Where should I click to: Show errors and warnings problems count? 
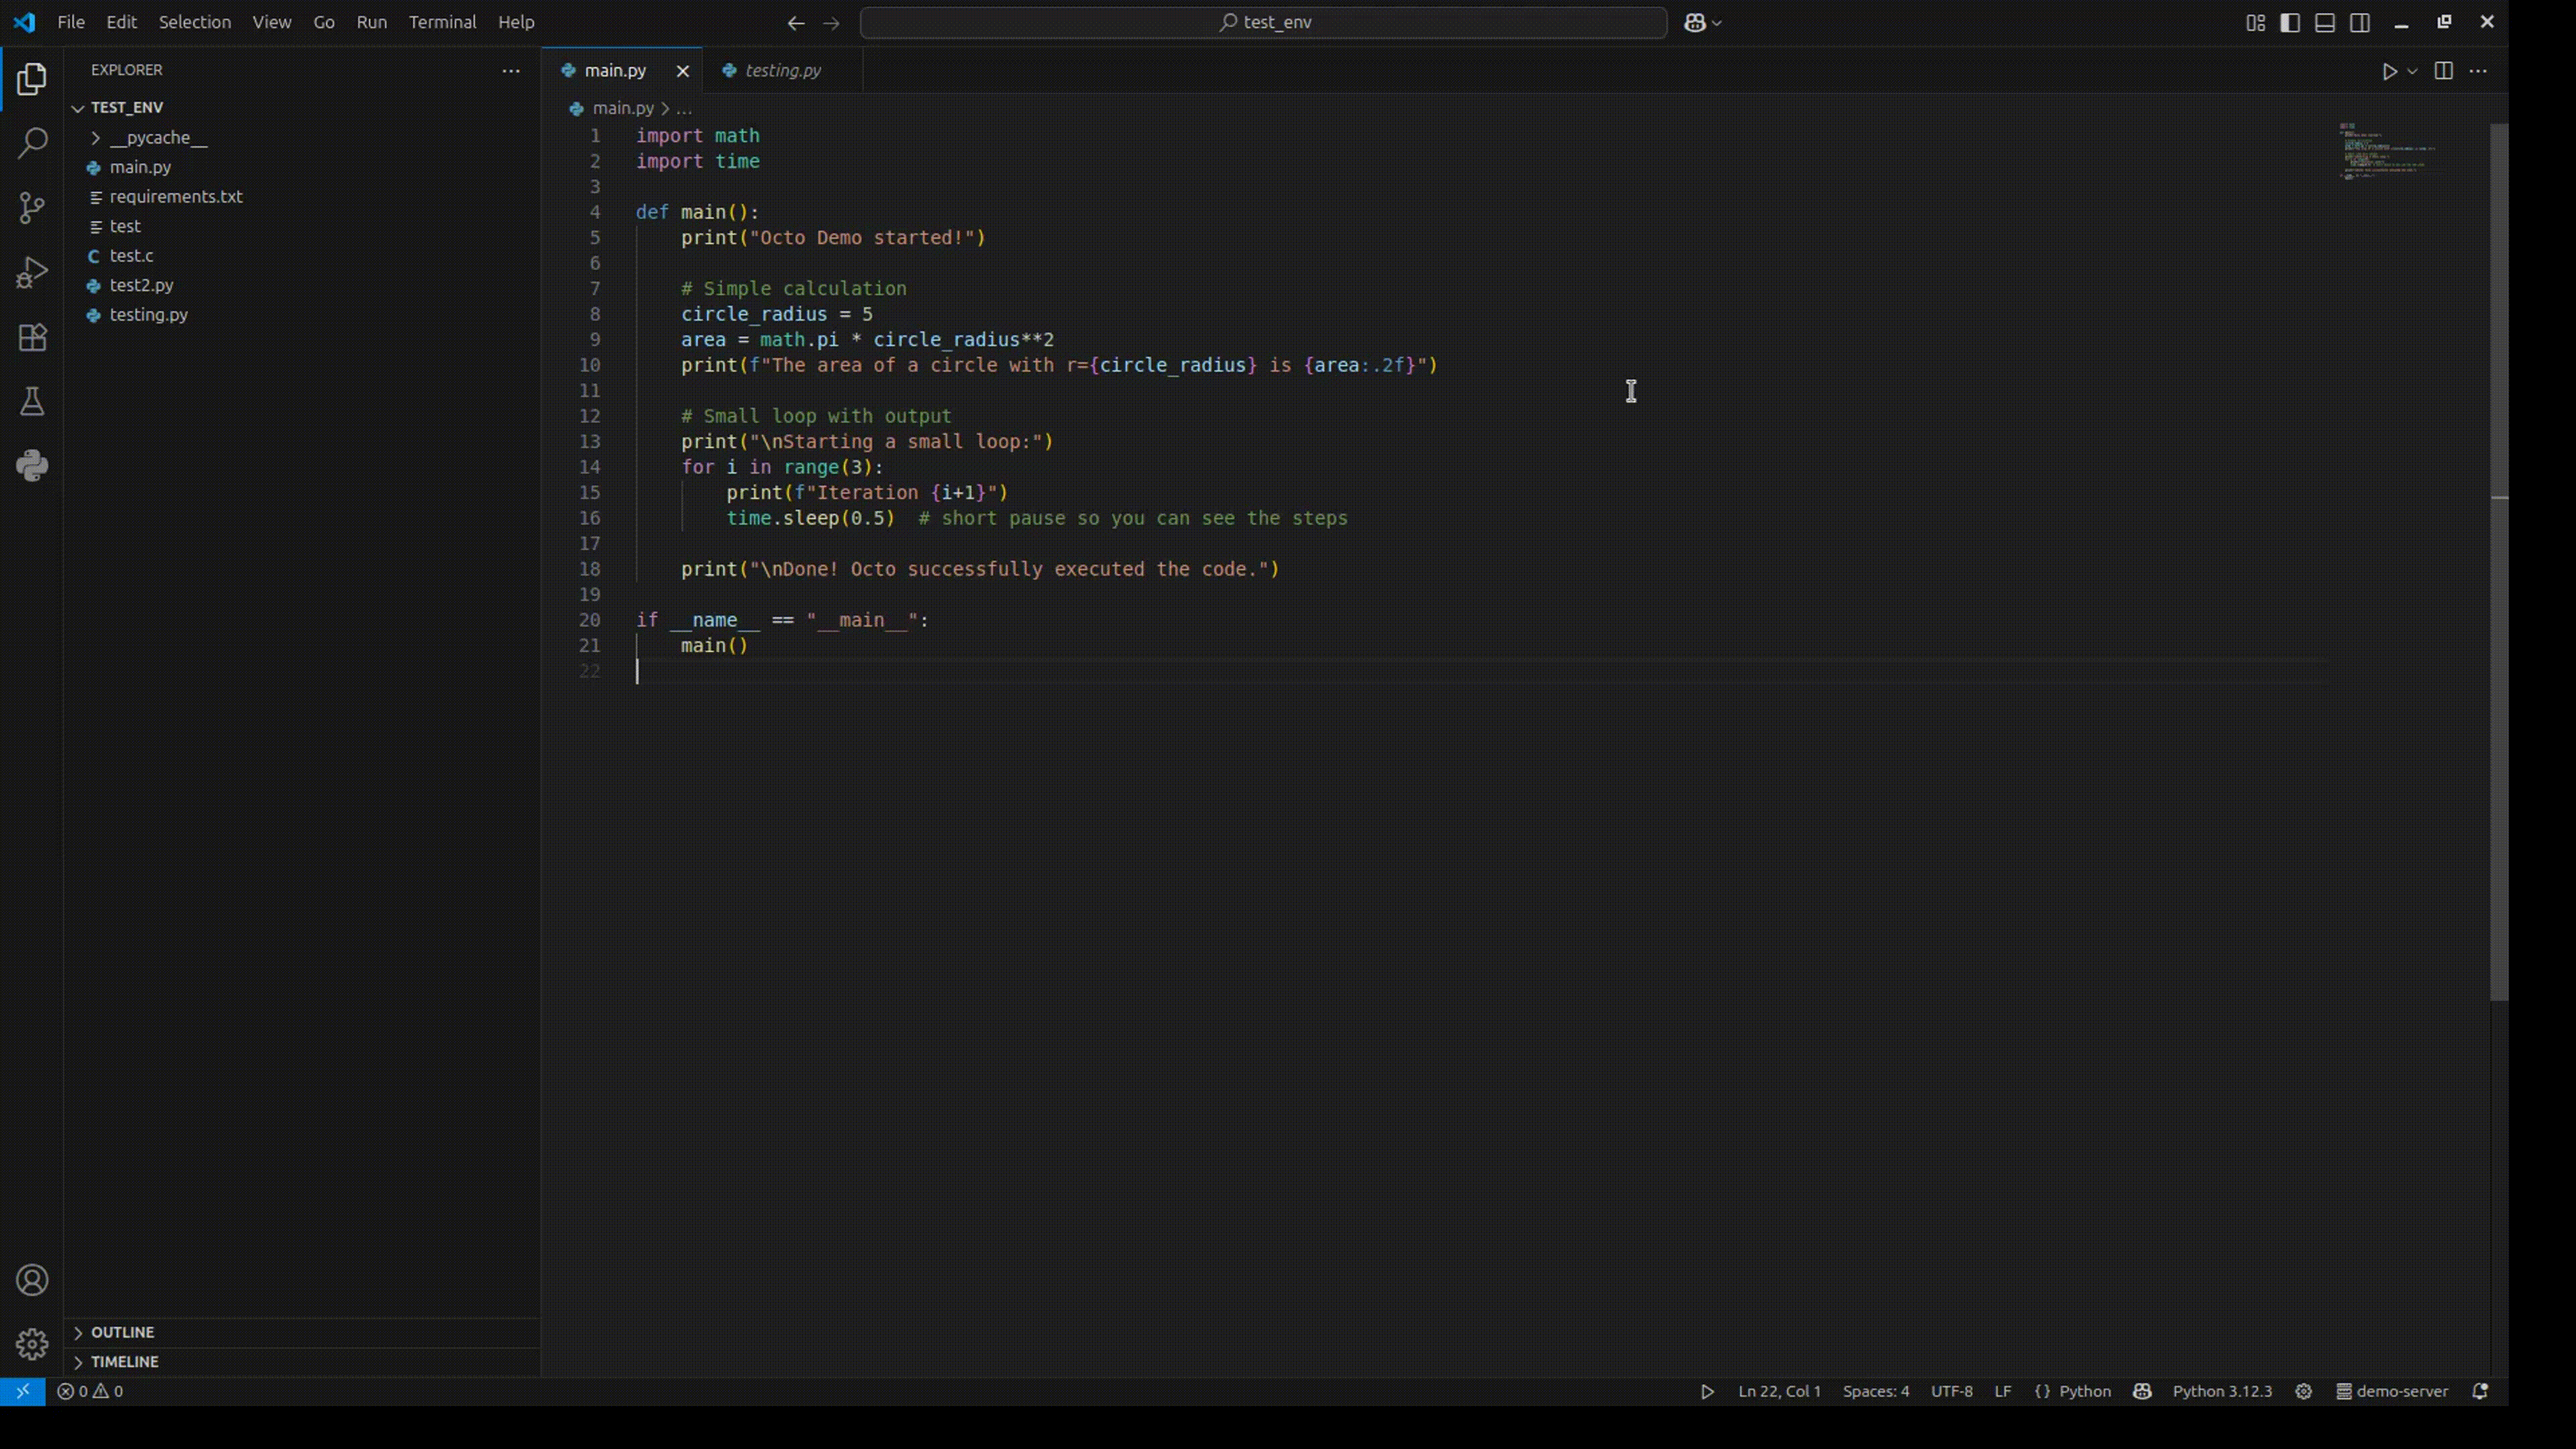[90, 1391]
